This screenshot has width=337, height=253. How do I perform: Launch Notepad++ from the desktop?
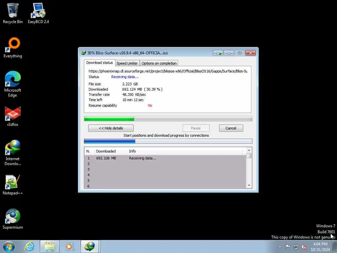click(x=13, y=185)
